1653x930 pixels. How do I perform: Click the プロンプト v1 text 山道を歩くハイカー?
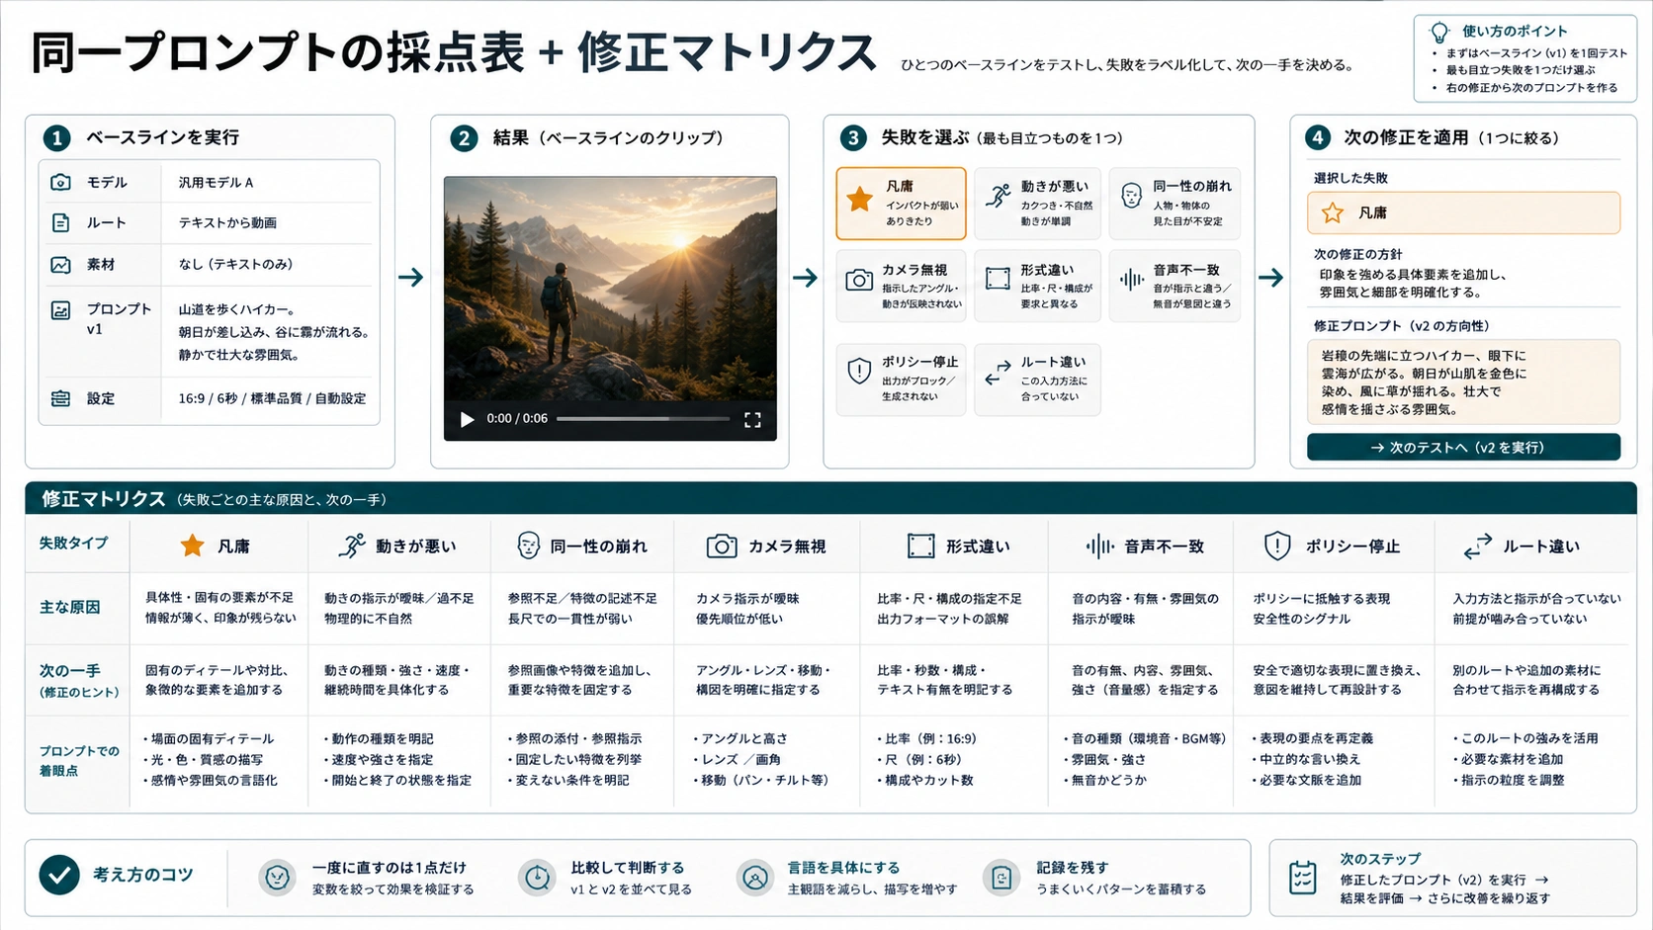[x=236, y=309]
